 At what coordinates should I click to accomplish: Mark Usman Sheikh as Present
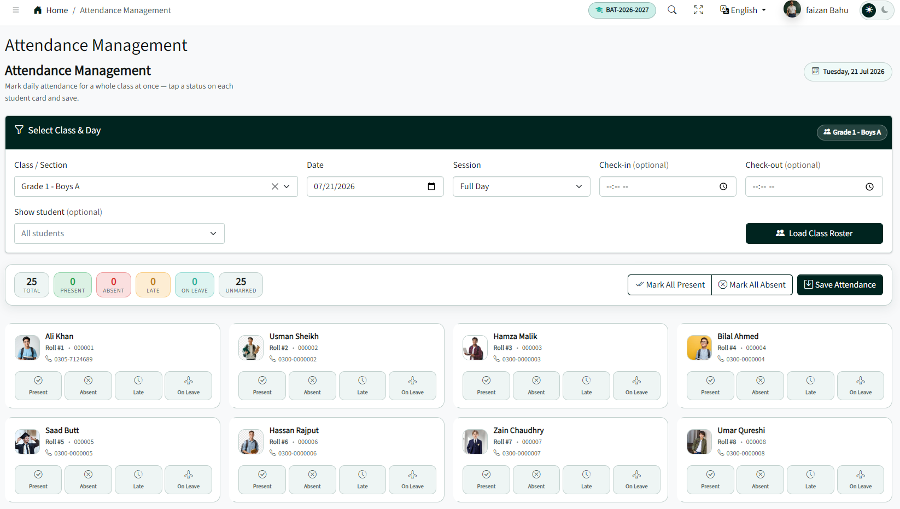tap(262, 385)
